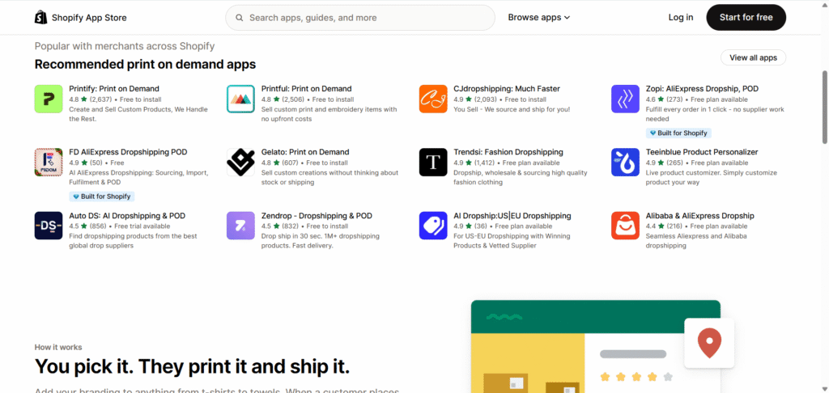Click the CJdropshipping app icon

click(x=433, y=99)
